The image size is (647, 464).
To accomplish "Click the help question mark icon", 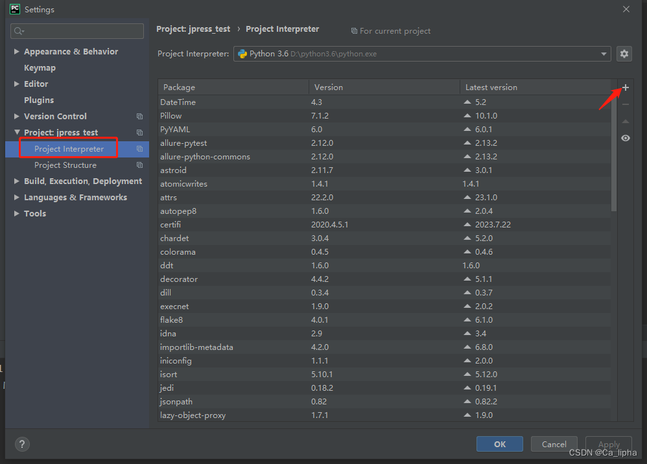I will pyautogui.click(x=22, y=444).
